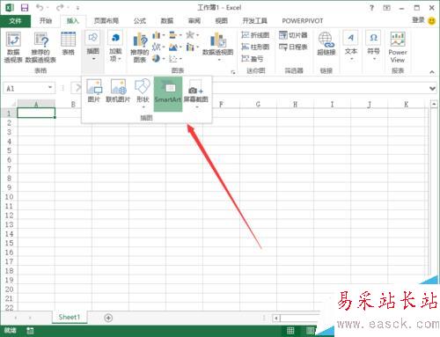Insert Column sparkline (柱形图)

point(255,47)
